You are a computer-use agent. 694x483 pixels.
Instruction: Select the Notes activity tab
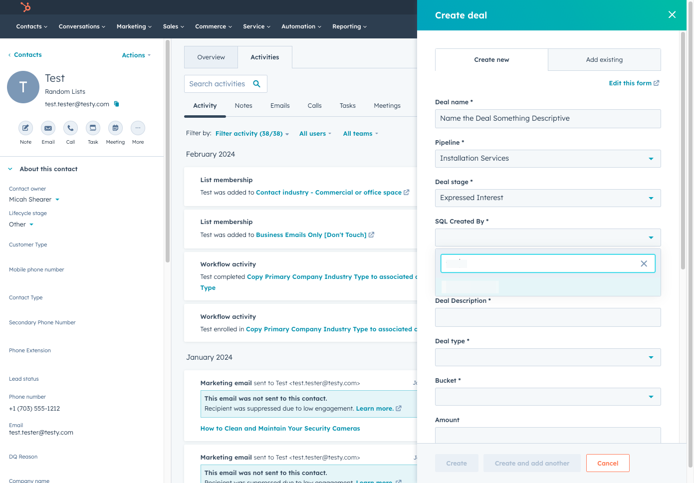243,106
